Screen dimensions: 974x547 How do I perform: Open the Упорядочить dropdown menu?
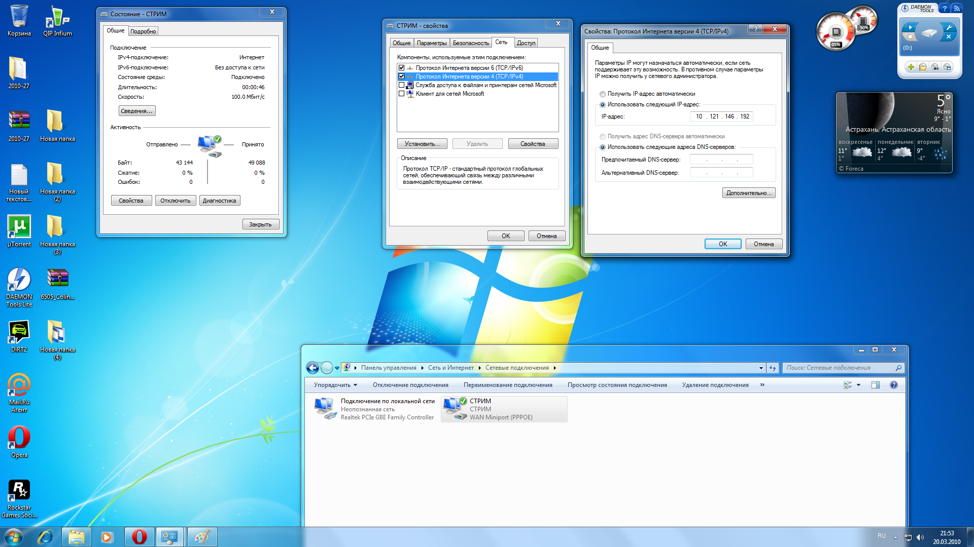point(335,385)
